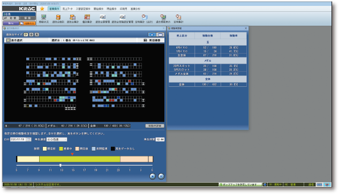Viewport: 339px width, 194px height.
Task: Click the wide layout view toggle button
Action: 161,35
